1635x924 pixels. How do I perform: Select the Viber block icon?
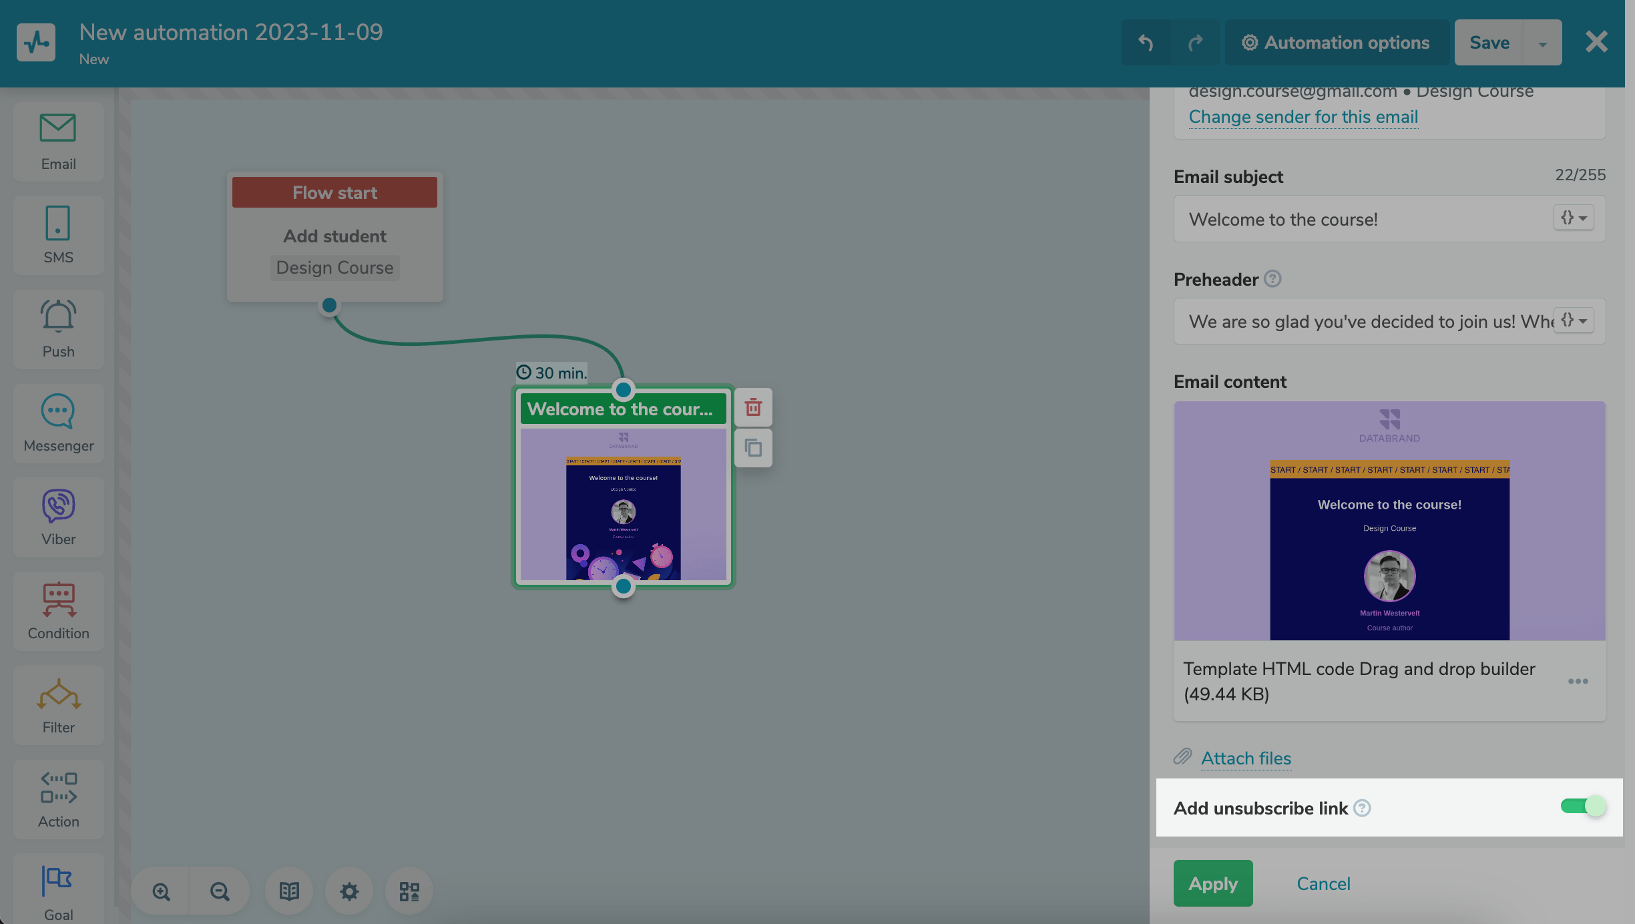58,517
